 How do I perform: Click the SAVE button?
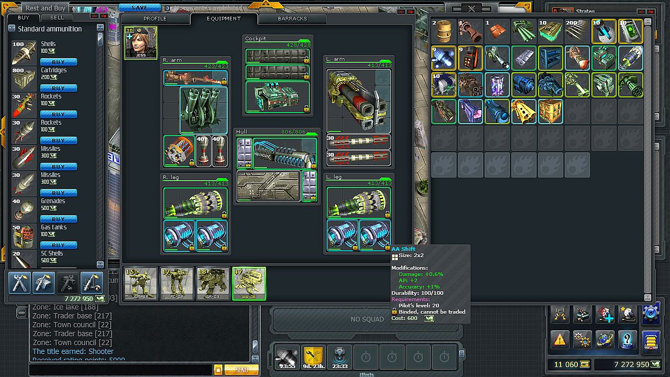click(139, 8)
